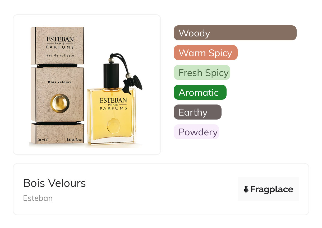This screenshot has height=228, width=322.
Task: Click the round bubble inside bottle
Action: [x=113, y=126]
